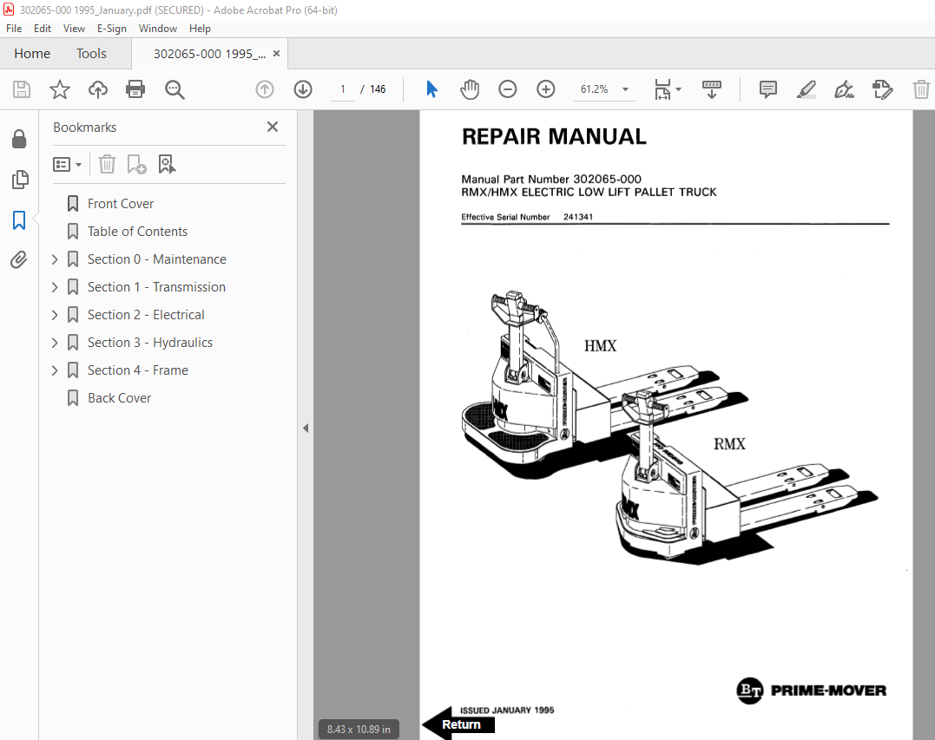Go to previous page arrow
This screenshot has width=935, height=740.
(x=265, y=89)
